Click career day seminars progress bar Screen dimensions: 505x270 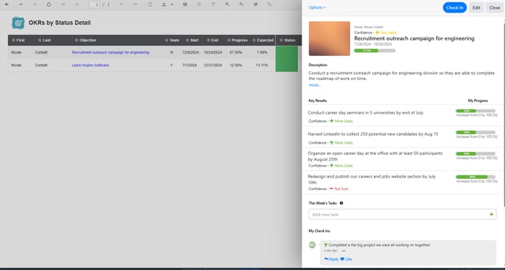point(476,111)
